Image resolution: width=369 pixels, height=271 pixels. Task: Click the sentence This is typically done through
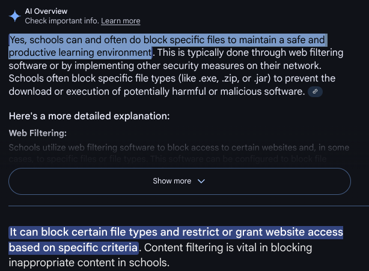(x=250, y=53)
